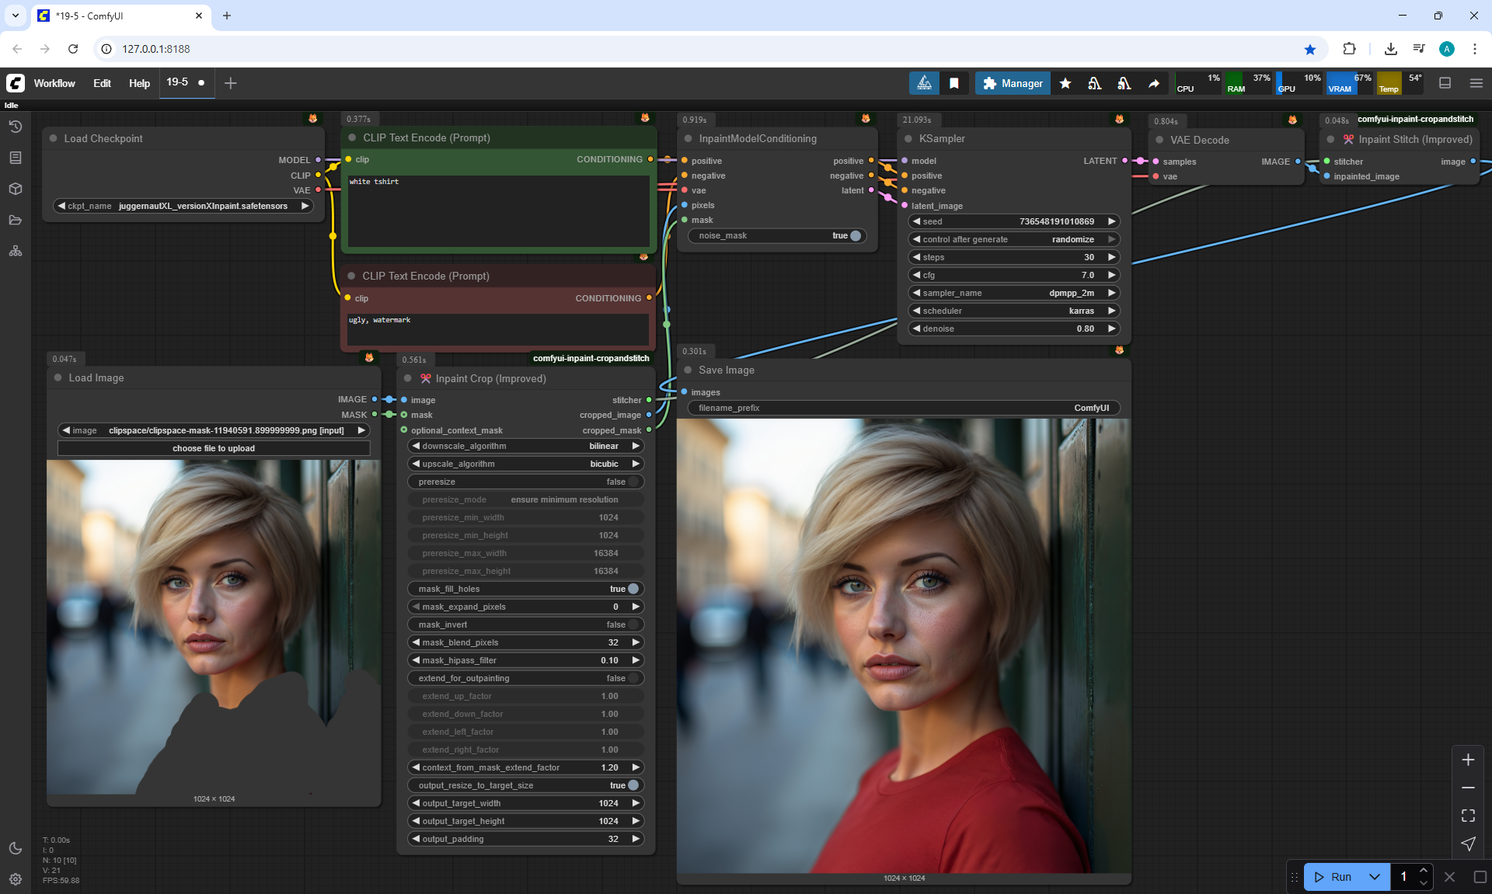Screen dimensions: 1492x894
Task: Toggle dark theme moon icon
Action: click(16, 848)
